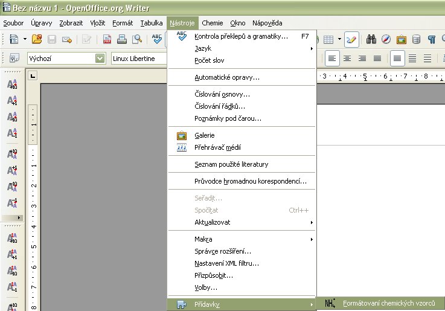Click the A +1 icon with upward red arrow
Image resolution: width=445 pixels, height=311 pixels.
click(x=12, y=101)
